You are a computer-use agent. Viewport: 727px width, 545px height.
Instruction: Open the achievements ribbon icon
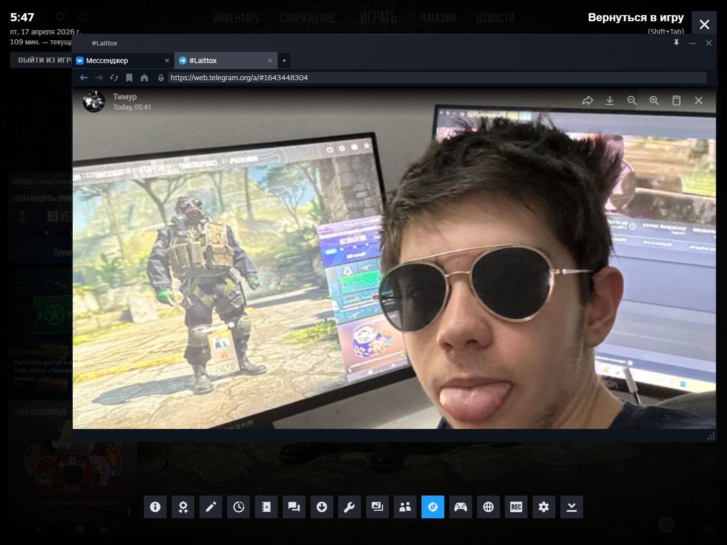(183, 507)
